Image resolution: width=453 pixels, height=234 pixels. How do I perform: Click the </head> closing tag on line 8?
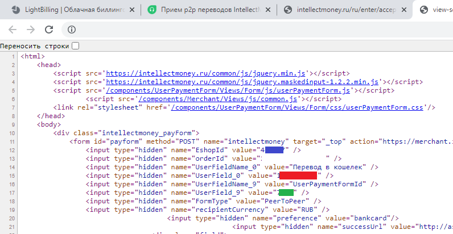[x=51, y=116]
